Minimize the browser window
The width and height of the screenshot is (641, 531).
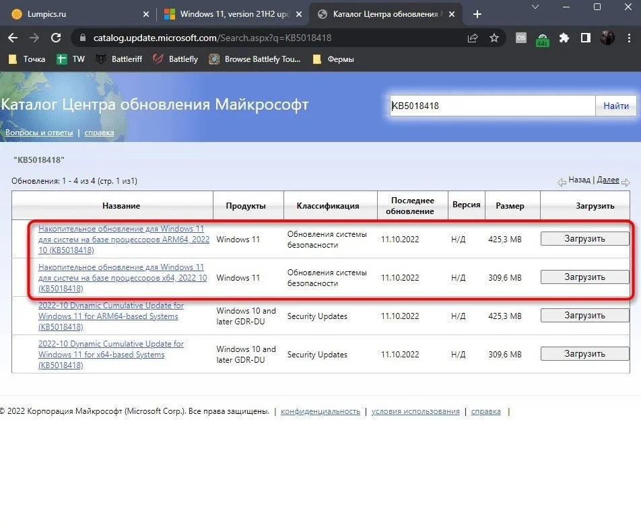[566, 7]
